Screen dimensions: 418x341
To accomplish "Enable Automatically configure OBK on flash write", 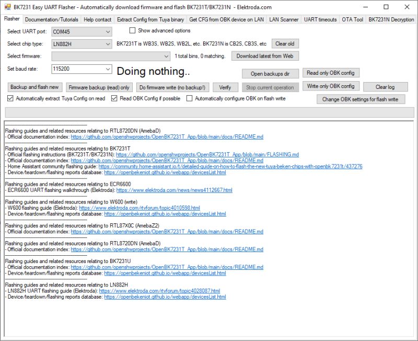I will click(x=190, y=98).
